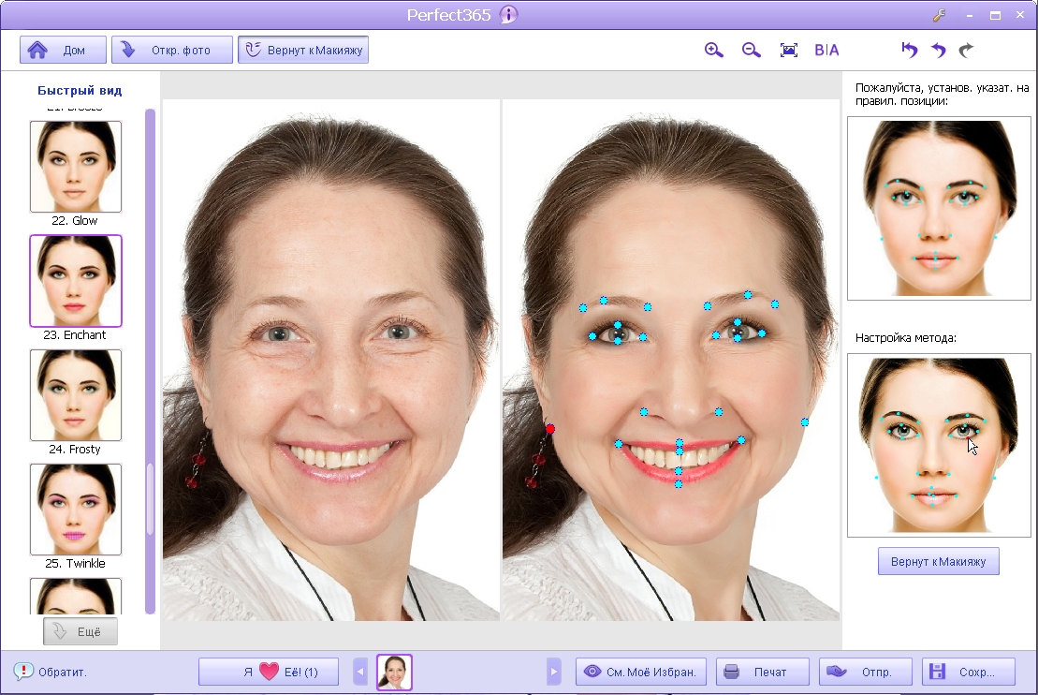This screenshot has height=695, width=1038.
Task: Open settings via the wrench icon
Action: [x=940, y=15]
